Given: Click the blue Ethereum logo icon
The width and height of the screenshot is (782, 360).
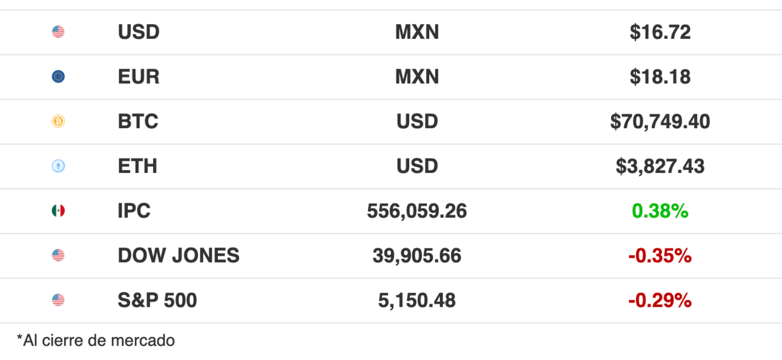Looking at the screenshot, I should [58, 166].
